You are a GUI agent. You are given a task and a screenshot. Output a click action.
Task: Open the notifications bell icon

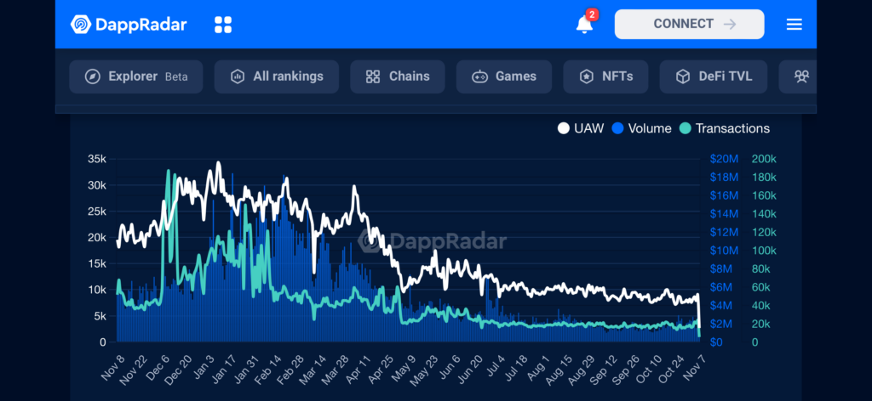tap(584, 24)
